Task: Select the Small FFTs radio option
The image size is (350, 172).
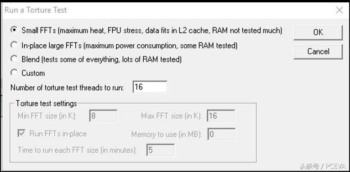Action: pyautogui.click(x=14, y=30)
